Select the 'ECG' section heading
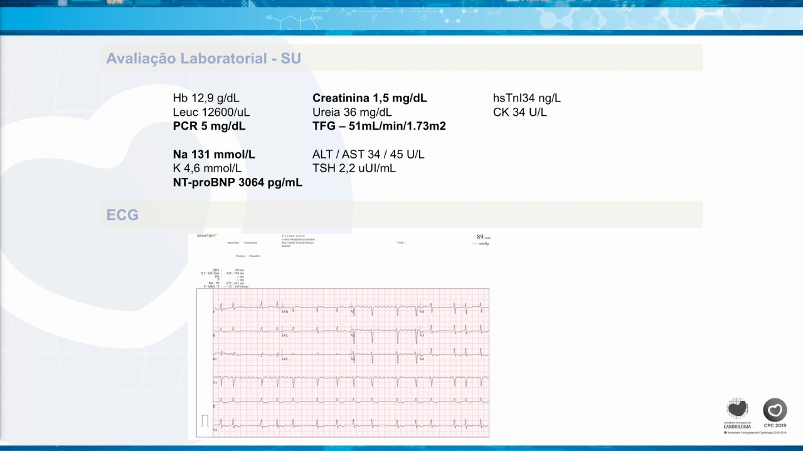 pyautogui.click(x=122, y=215)
